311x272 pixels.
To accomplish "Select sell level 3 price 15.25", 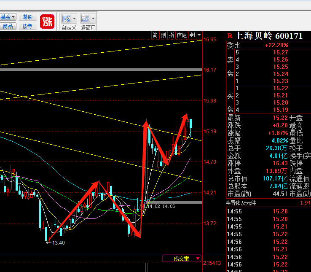I will (x=281, y=67).
